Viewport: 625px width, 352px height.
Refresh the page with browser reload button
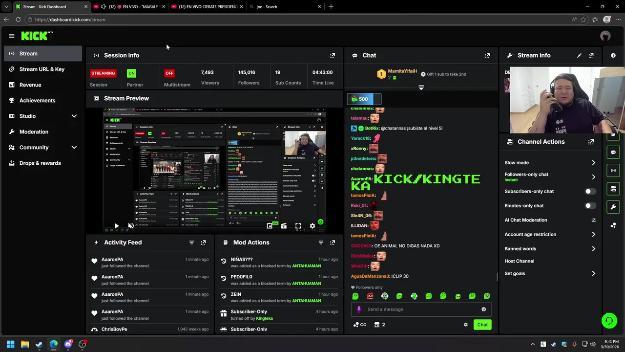(x=18, y=20)
